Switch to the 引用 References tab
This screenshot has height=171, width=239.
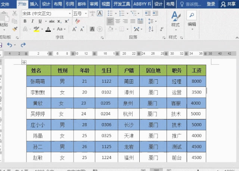point(70,4)
